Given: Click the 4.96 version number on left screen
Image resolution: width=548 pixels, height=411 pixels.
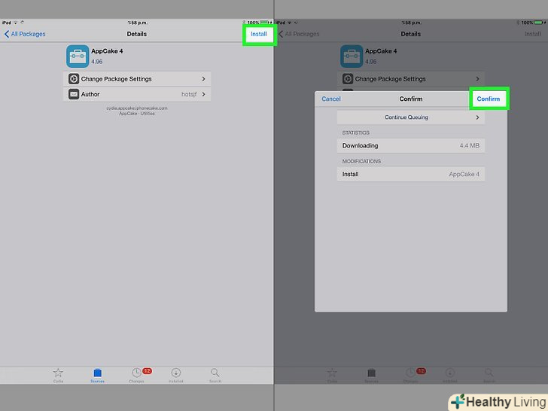Looking at the screenshot, I should pyautogui.click(x=97, y=62).
